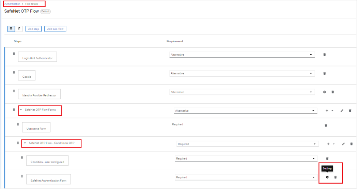
Task: Go to Authentication breadcrumb link
Action: click(x=12, y=4)
